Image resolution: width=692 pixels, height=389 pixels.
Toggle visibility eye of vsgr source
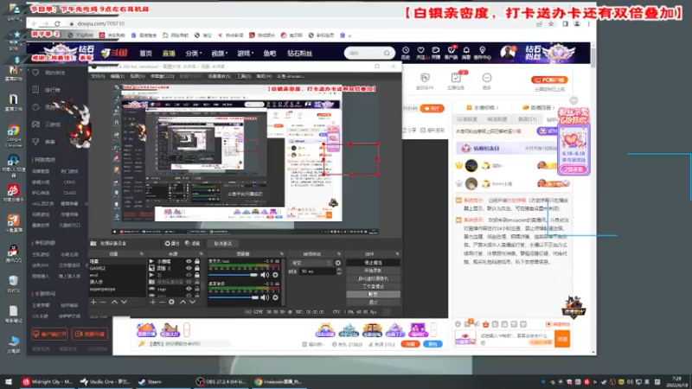pos(189,289)
